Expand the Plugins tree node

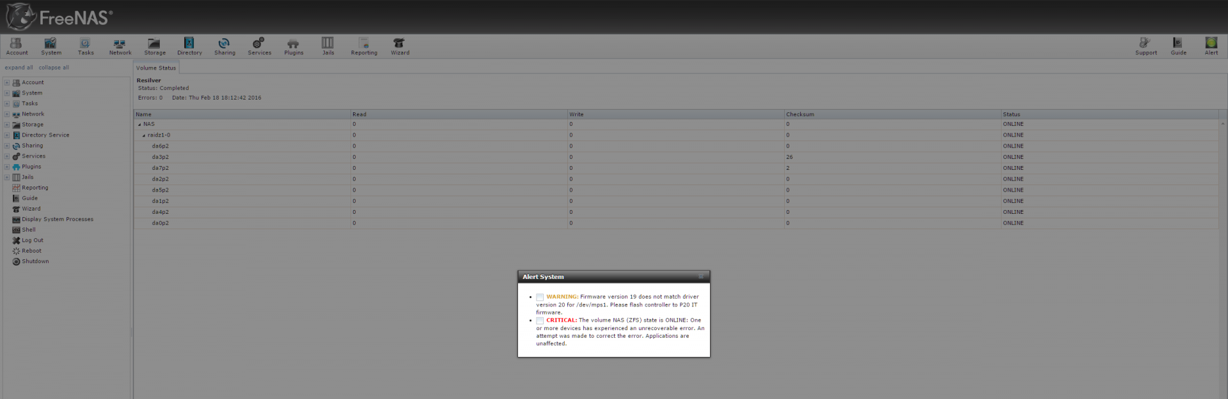coord(7,167)
